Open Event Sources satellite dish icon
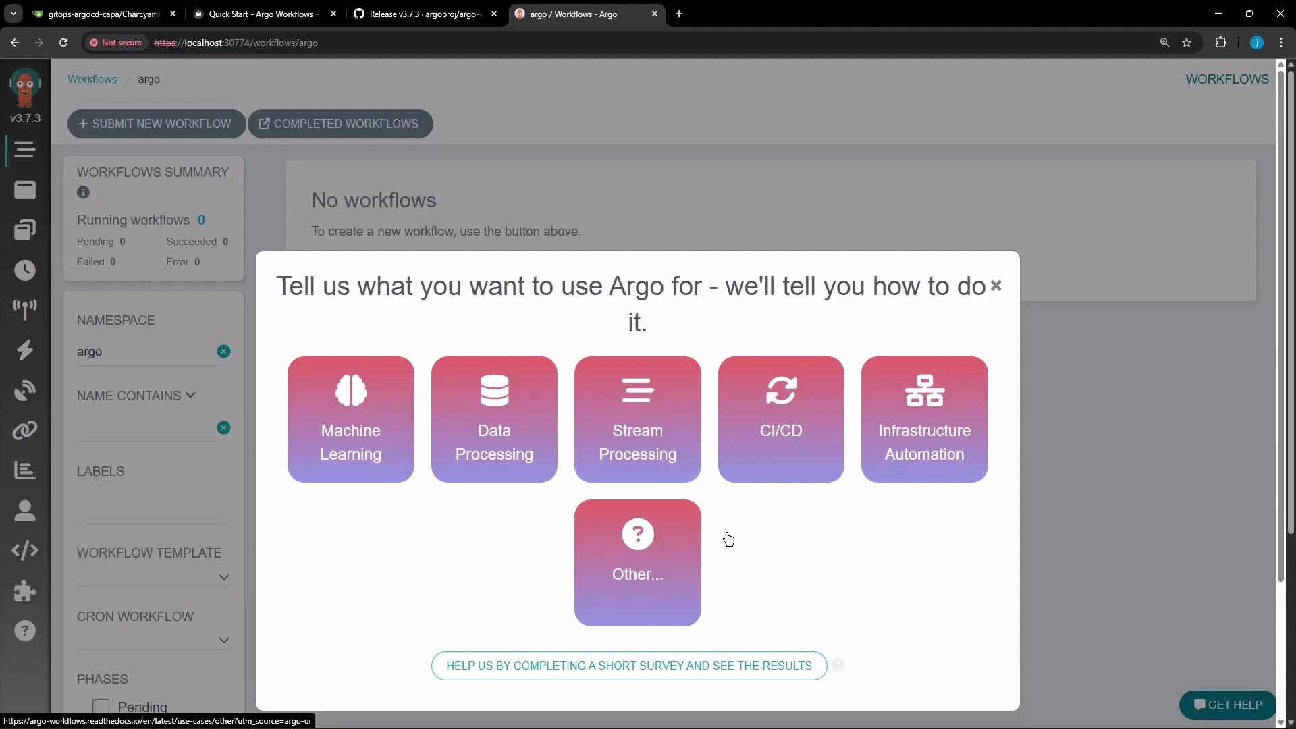This screenshot has width=1296, height=729. coord(25,390)
